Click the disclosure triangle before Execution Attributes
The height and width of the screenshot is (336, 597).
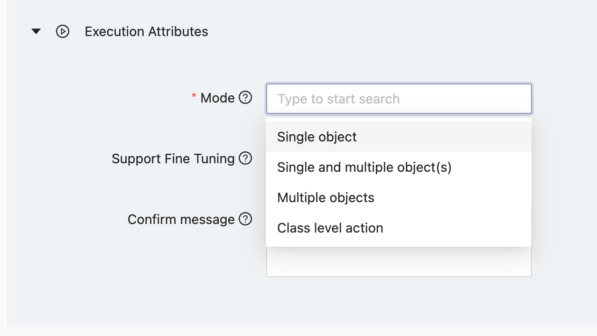36,31
